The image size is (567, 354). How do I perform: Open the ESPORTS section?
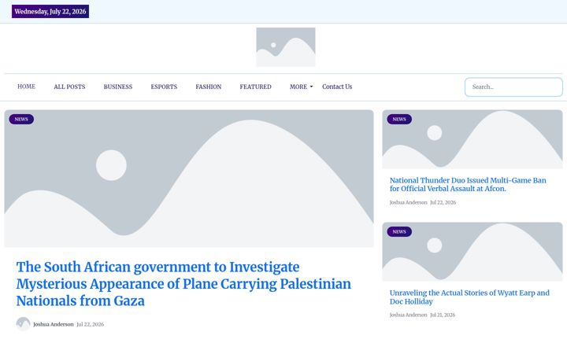164,87
